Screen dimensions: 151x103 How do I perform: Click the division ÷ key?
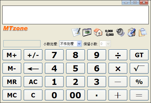click(x=118, y=55)
